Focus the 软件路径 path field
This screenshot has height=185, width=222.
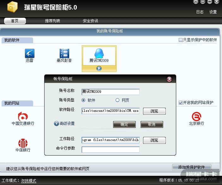[x=111, y=111]
